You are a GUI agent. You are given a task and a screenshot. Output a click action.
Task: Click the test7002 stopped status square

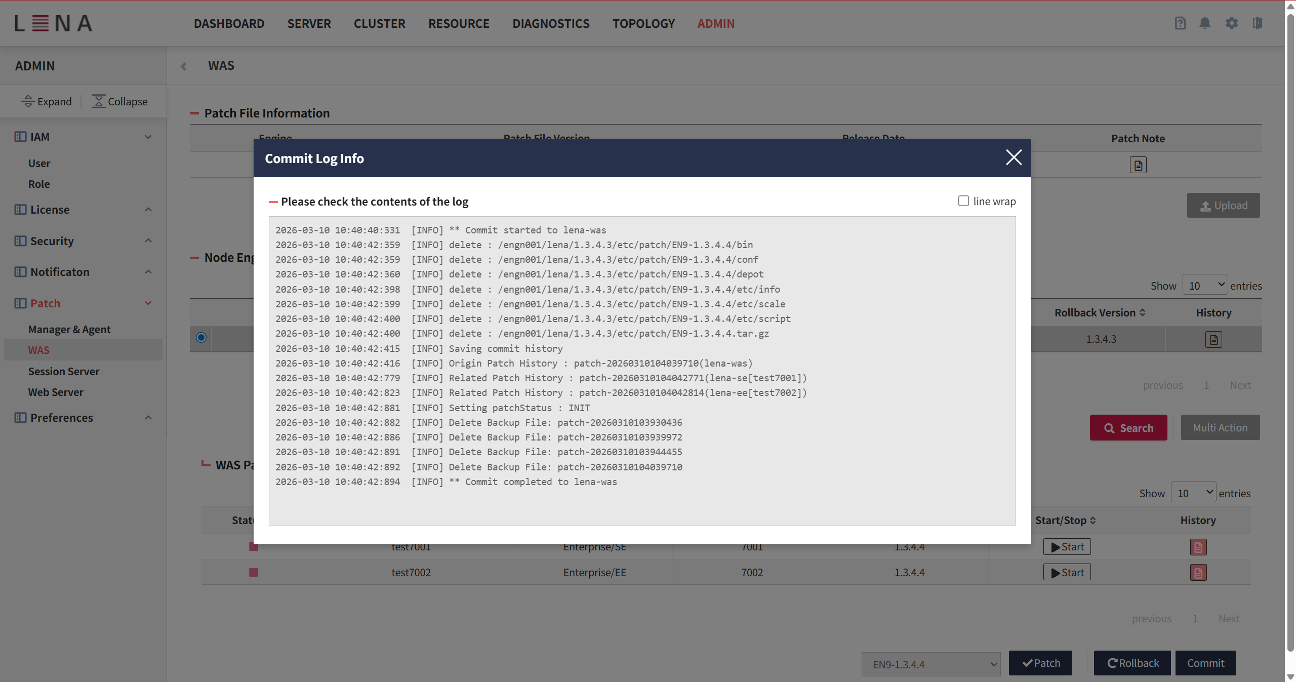tap(254, 573)
